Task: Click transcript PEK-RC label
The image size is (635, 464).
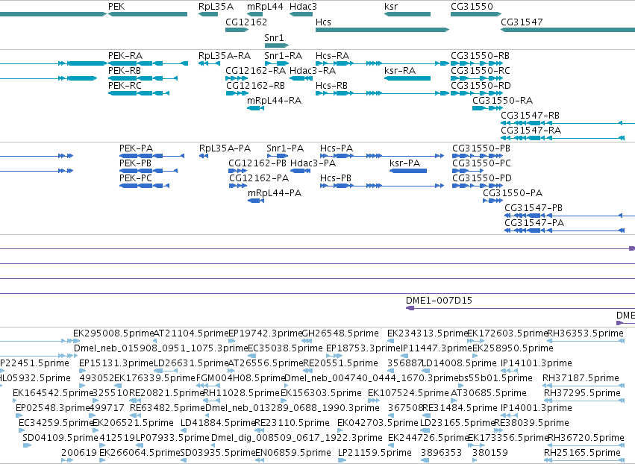Action: [125, 86]
